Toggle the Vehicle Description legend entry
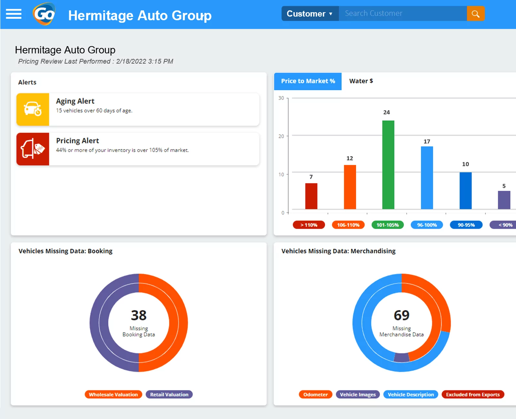This screenshot has width=516, height=419. coord(410,394)
